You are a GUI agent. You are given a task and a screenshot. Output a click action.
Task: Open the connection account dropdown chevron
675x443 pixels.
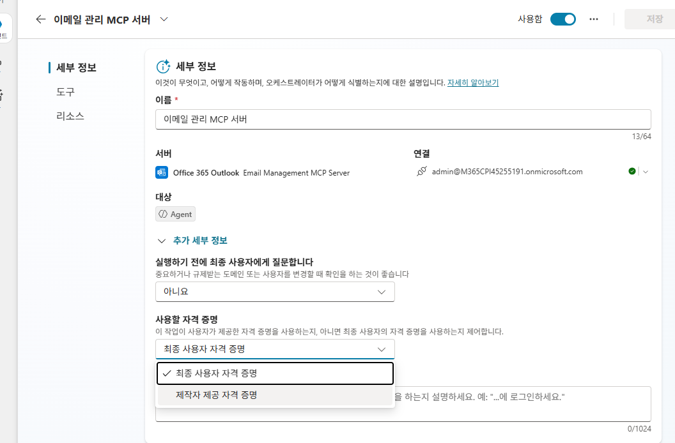pos(646,172)
